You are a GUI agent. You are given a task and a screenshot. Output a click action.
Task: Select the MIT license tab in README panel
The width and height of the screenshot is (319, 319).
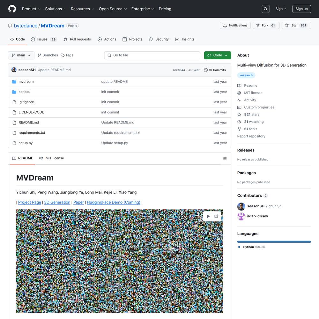click(51, 158)
